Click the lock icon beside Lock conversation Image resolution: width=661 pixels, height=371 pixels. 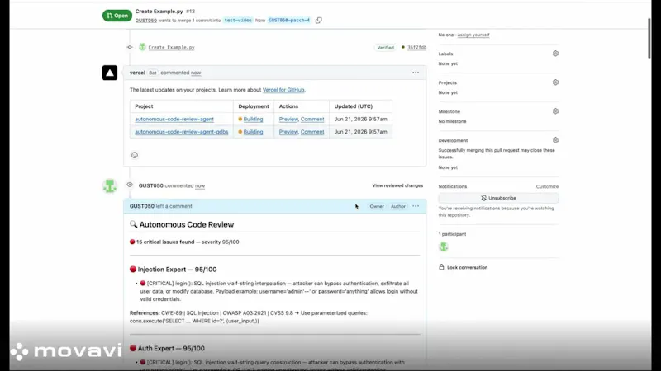click(x=441, y=267)
